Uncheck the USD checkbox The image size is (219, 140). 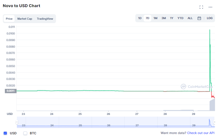[x=5, y=133]
